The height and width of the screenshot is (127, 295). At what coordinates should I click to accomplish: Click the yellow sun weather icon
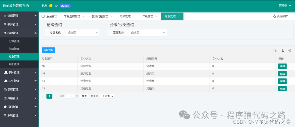pyautogui.click(x=51, y=6)
